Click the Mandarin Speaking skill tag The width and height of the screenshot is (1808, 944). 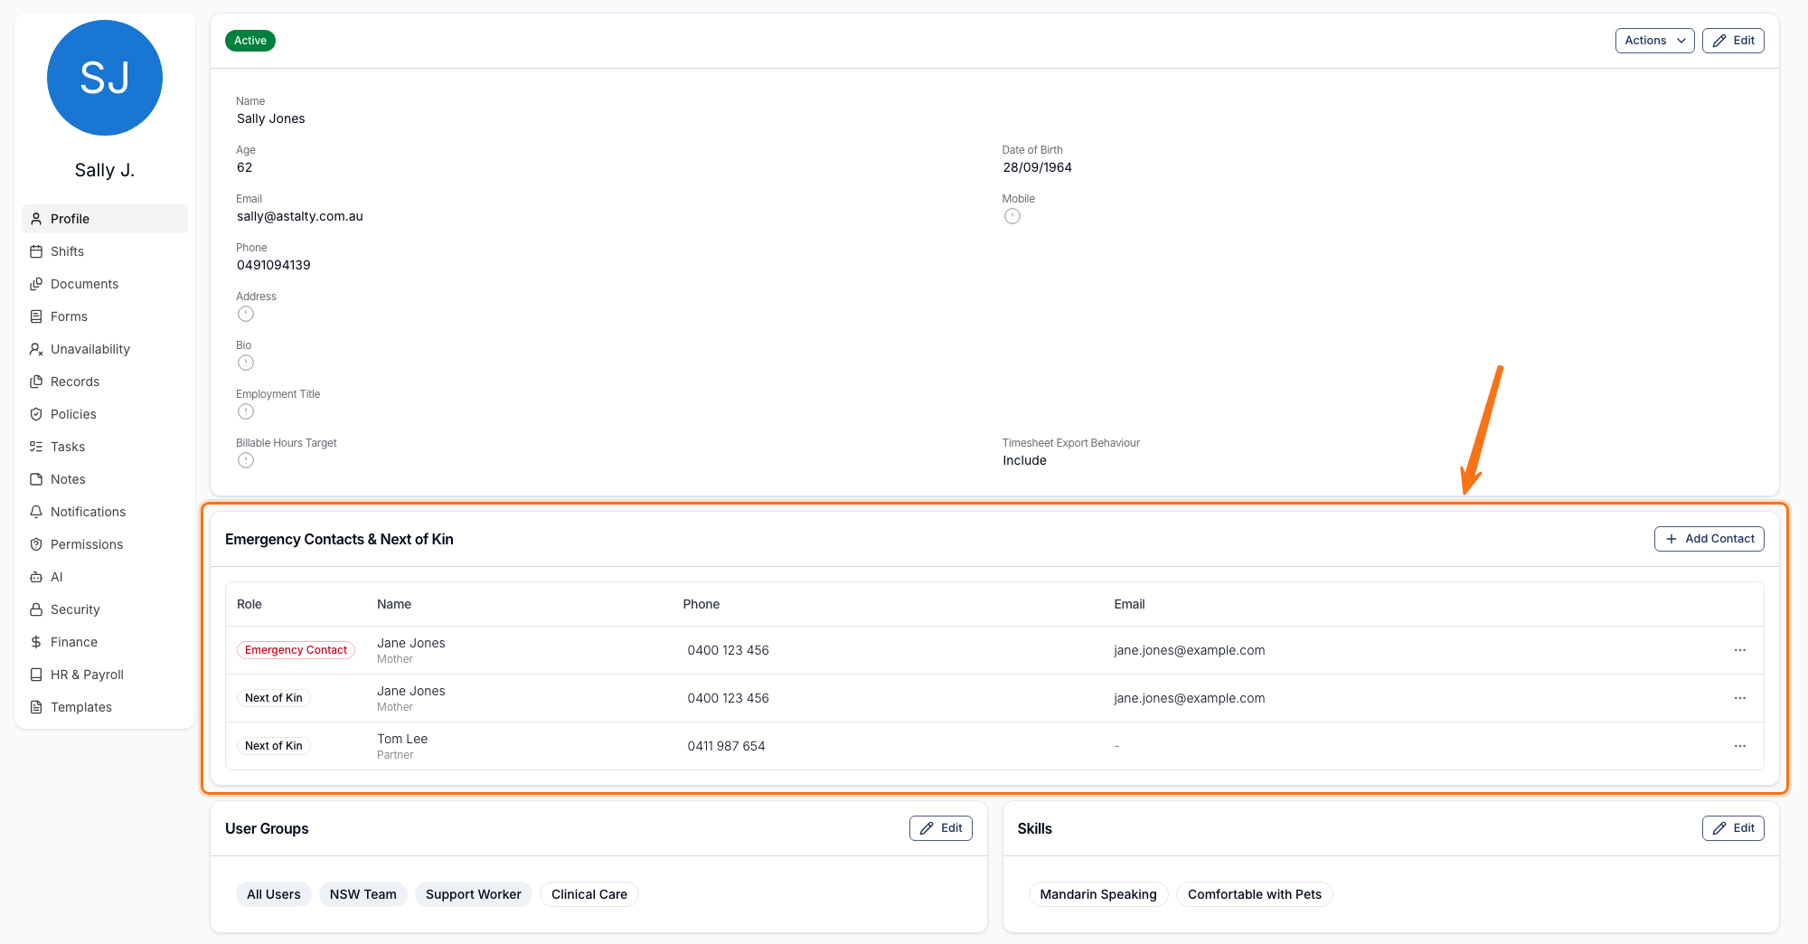pos(1098,894)
